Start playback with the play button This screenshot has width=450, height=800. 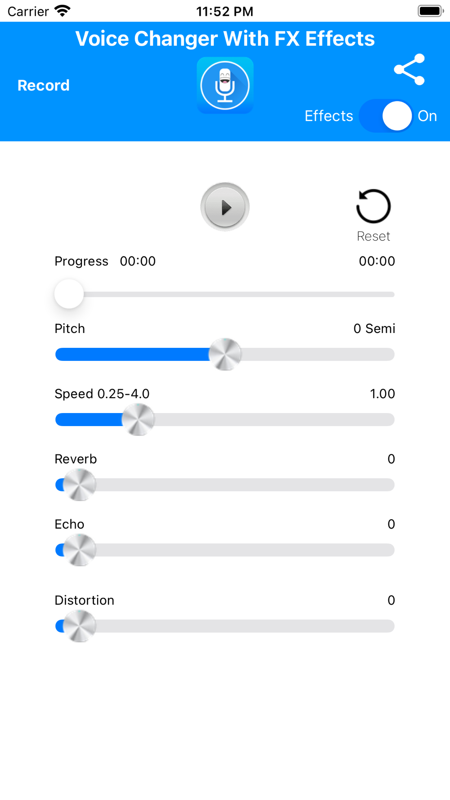pos(225,207)
